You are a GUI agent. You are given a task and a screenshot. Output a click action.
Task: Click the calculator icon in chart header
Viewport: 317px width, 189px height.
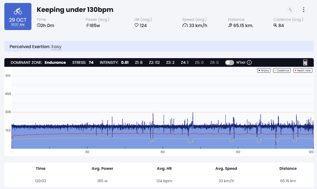point(305,62)
